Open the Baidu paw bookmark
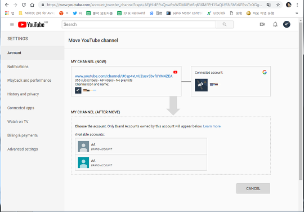 click(x=156, y=13)
